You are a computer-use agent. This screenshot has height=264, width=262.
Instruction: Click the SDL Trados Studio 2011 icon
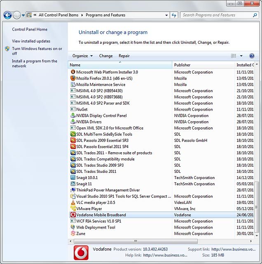coord(73,172)
